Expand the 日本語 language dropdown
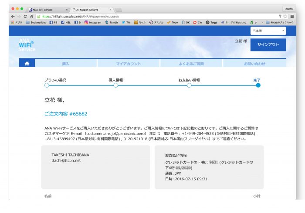Viewport: 305px width, 213px height. 268,31
